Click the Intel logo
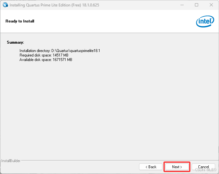This screenshot has height=174, width=219. pos(205,22)
